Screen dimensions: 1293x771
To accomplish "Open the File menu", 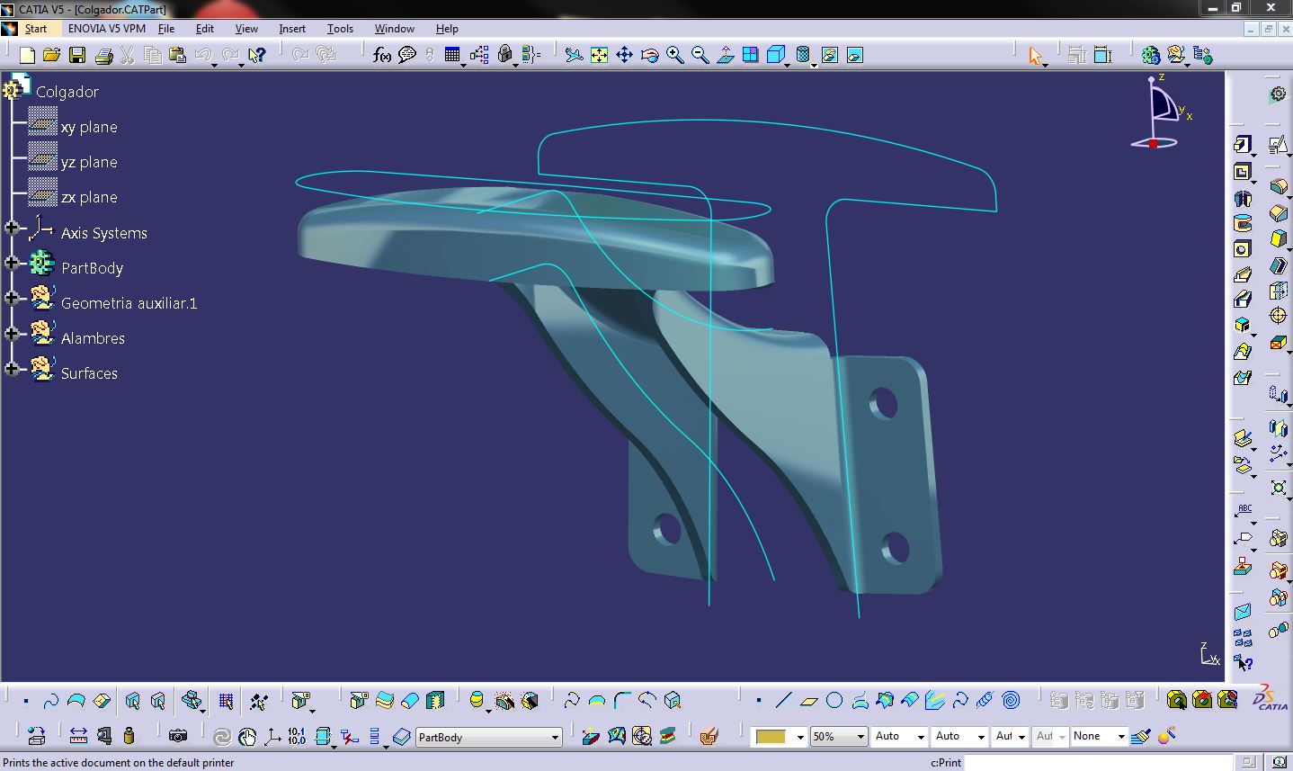I will (x=166, y=28).
